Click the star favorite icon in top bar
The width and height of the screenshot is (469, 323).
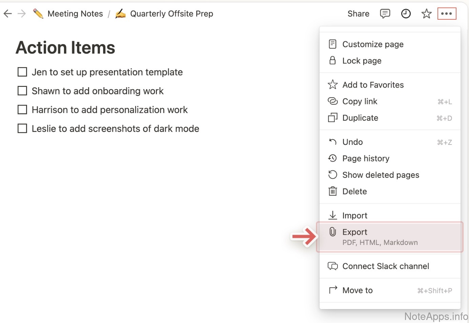click(x=426, y=14)
